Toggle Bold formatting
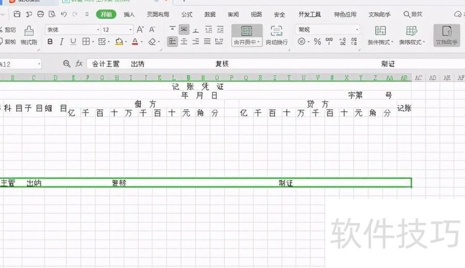The width and height of the screenshot is (465, 268). [50, 41]
